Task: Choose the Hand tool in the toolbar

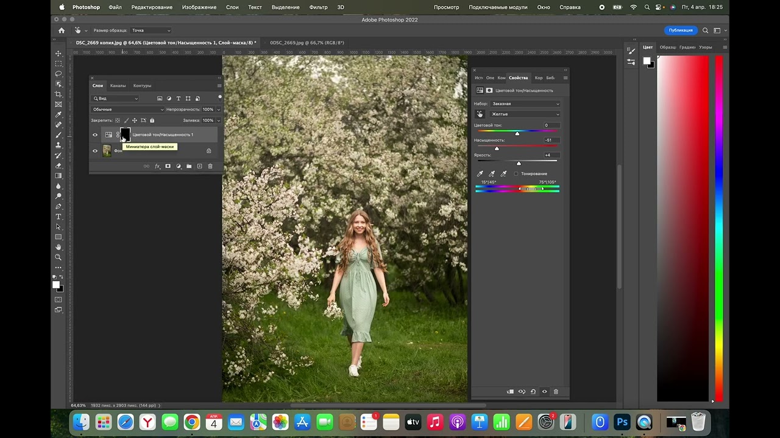Action: (x=58, y=247)
